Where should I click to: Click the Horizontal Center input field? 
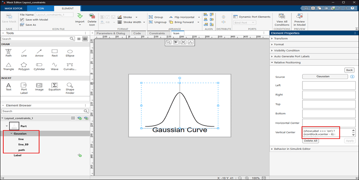(329, 123)
